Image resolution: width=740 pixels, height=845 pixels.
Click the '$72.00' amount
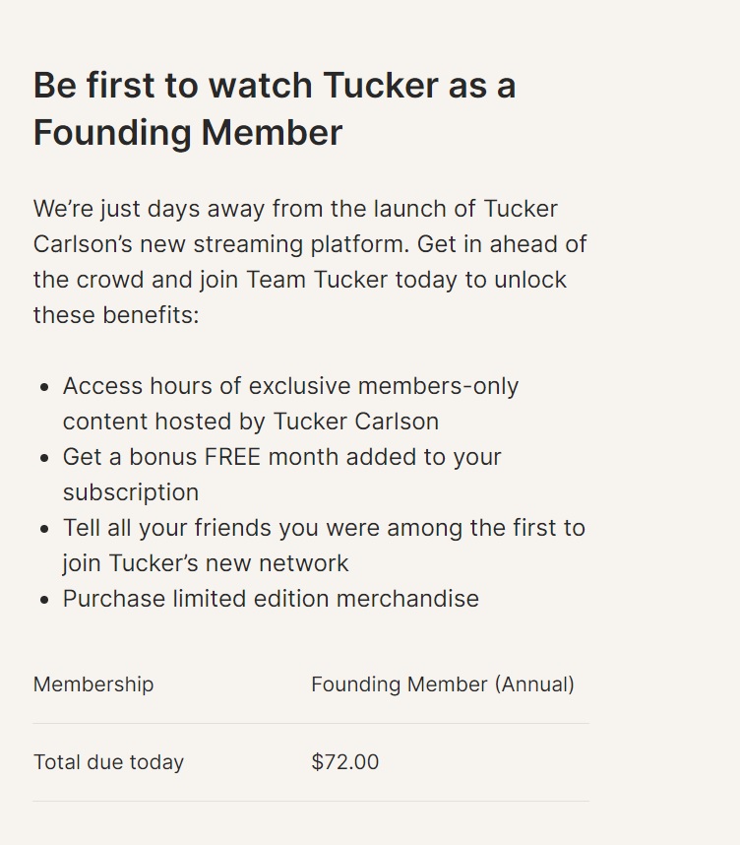tap(345, 762)
